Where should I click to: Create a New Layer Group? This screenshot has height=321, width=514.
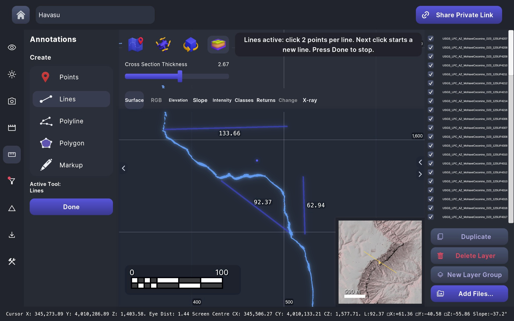tap(469, 275)
